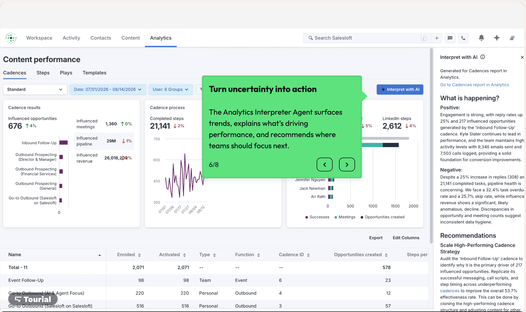Screen dimensions: 526x312
Task: Click search magnifier icon in Search Salesloft
Action: [310, 38]
